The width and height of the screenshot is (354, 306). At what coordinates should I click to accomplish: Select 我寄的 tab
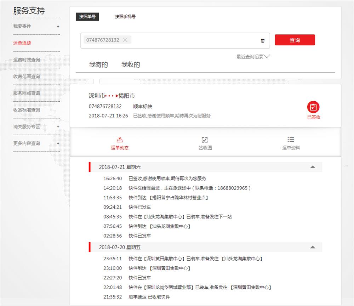click(98, 64)
